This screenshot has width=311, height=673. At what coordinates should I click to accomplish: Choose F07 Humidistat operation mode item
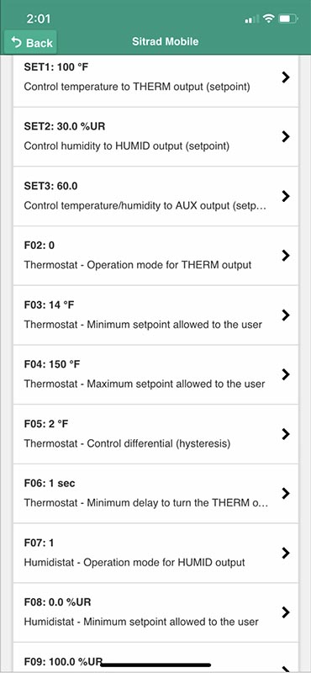pyautogui.click(x=155, y=553)
